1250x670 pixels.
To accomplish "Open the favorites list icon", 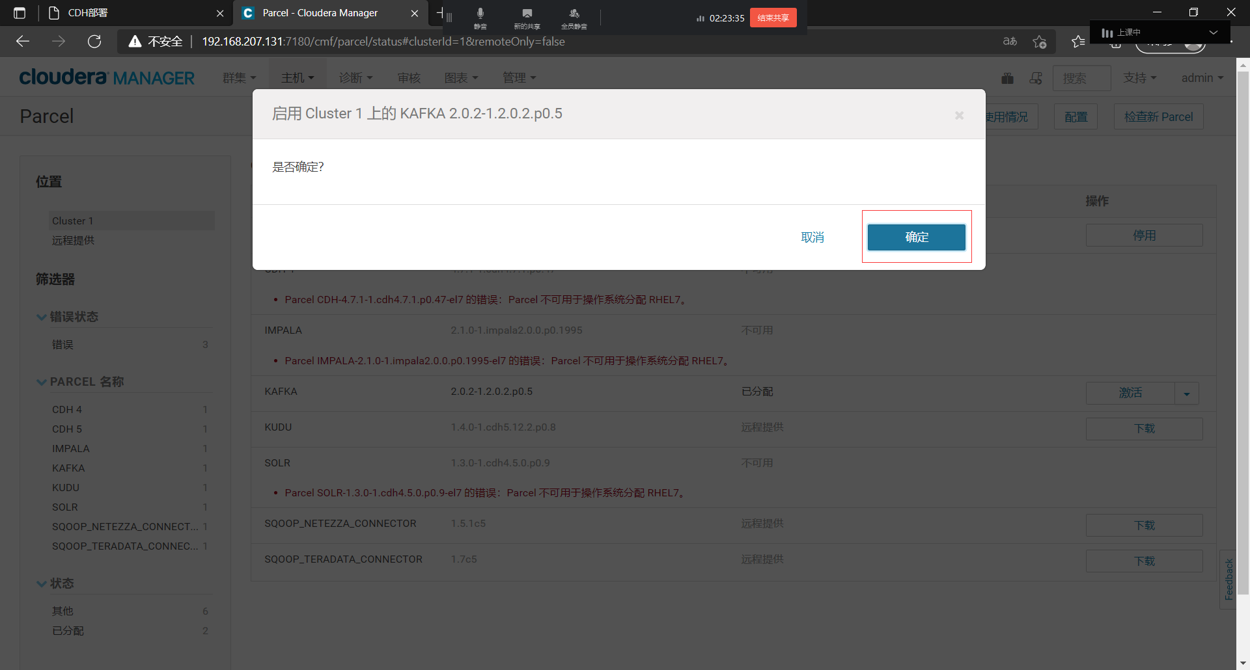I will click(1078, 42).
